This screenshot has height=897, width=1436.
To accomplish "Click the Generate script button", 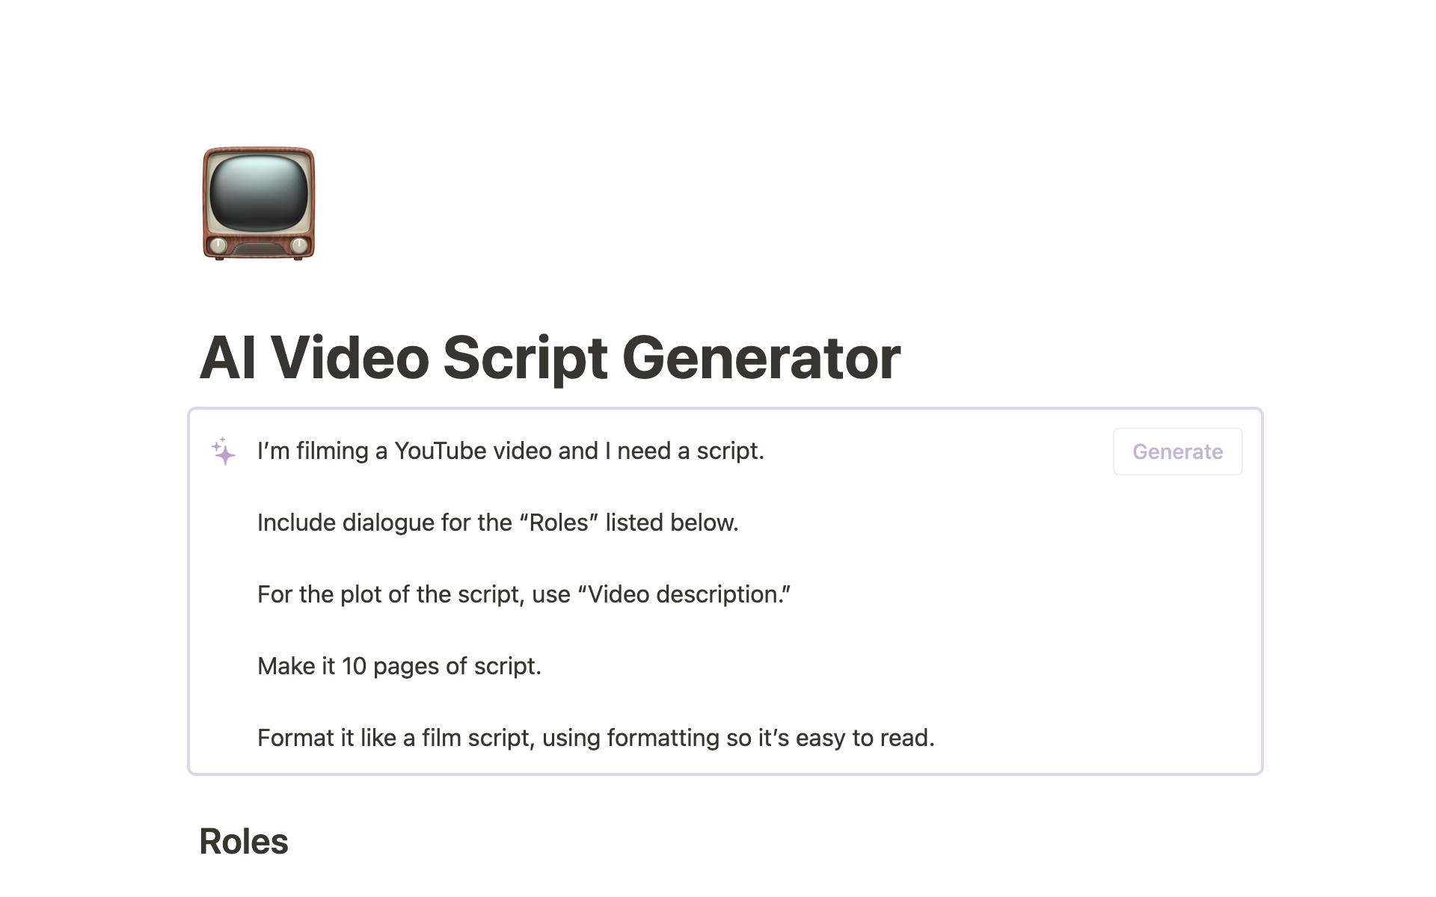I will click(1176, 451).
